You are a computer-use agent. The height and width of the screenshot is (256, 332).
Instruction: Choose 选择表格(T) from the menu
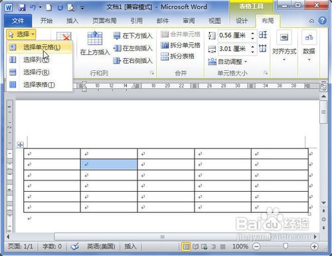click(40, 84)
